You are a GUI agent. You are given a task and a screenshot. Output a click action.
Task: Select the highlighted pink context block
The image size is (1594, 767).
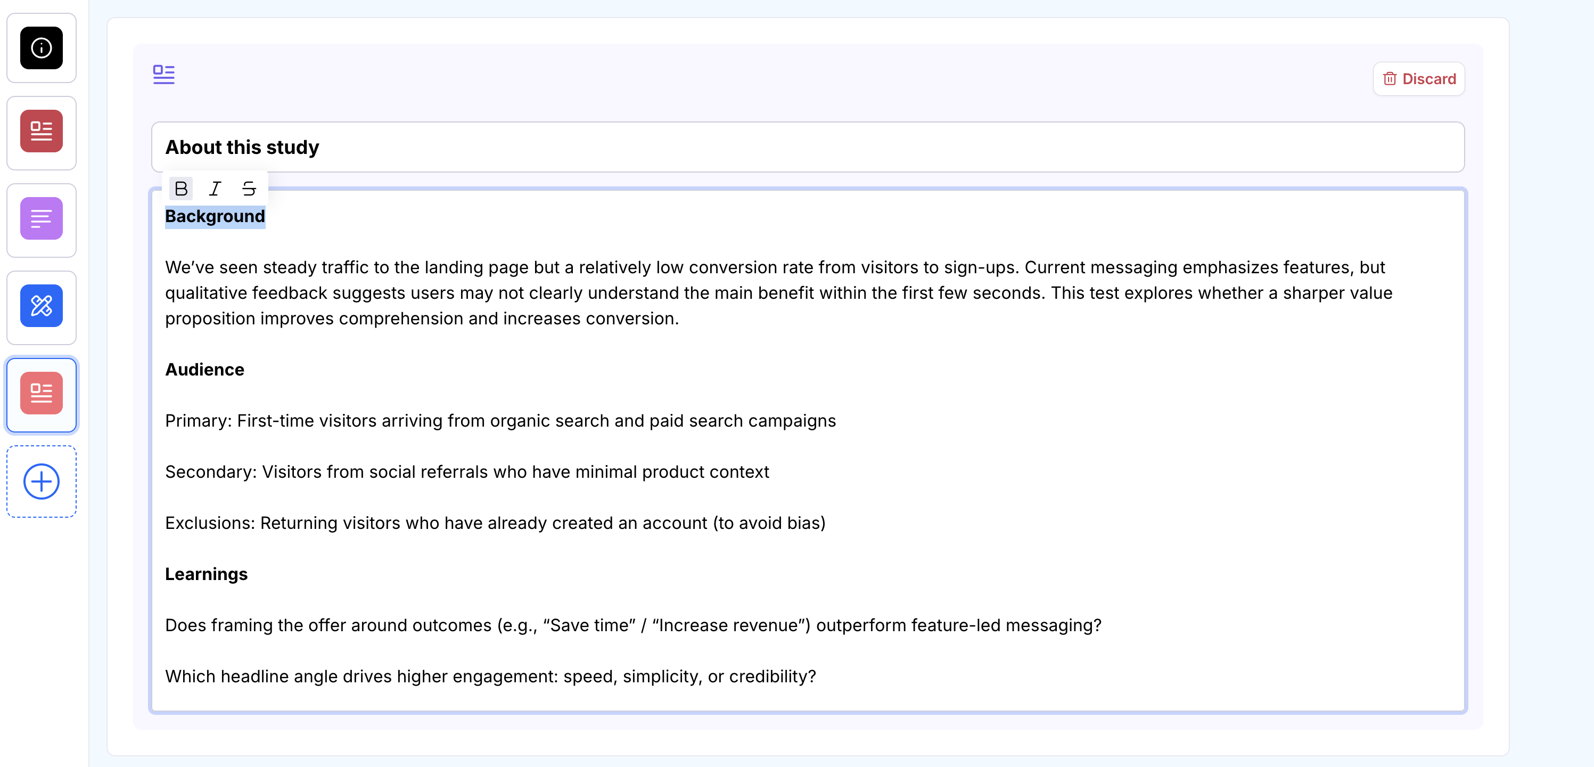click(x=42, y=393)
